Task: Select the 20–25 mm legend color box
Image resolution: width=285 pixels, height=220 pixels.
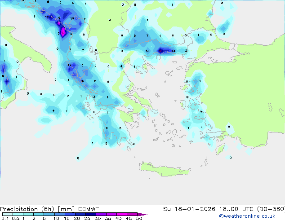Action: tap(80, 214)
